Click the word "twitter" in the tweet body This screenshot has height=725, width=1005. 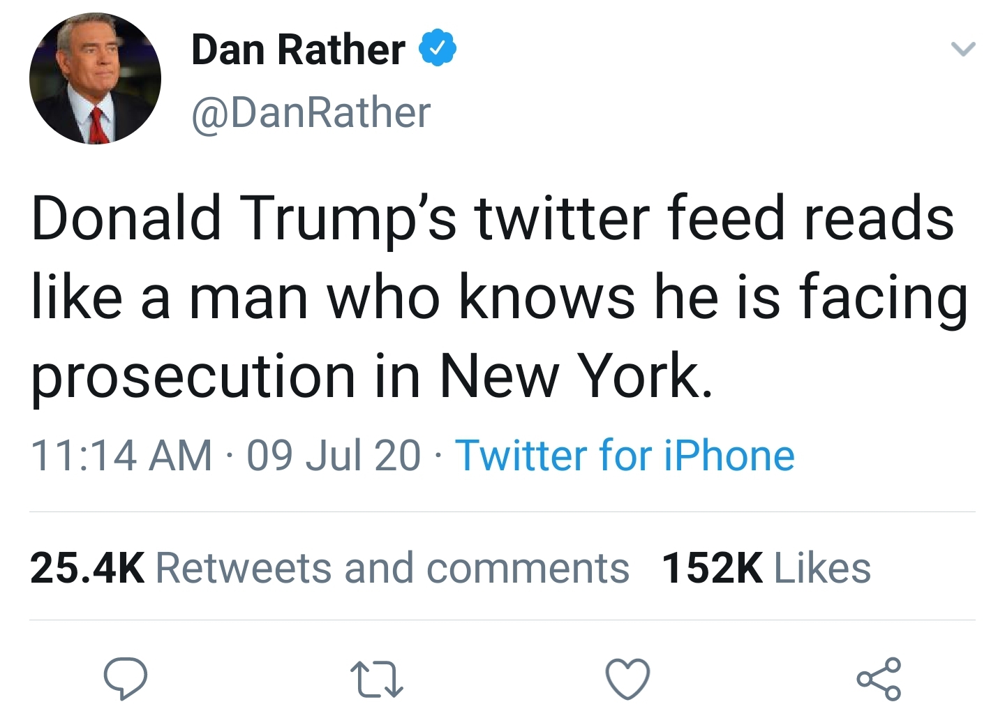(562, 218)
